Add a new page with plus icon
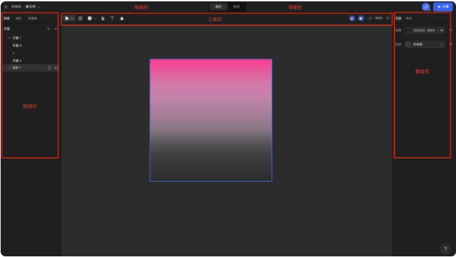Viewport: 456px width, 257px height. pyautogui.click(x=48, y=29)
